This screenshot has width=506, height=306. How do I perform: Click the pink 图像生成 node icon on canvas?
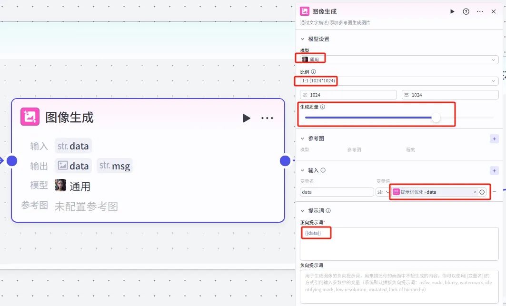tap(30, 117)
